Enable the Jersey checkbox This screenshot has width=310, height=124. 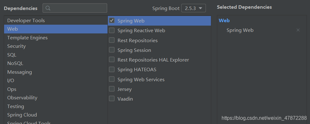(112, 89)
